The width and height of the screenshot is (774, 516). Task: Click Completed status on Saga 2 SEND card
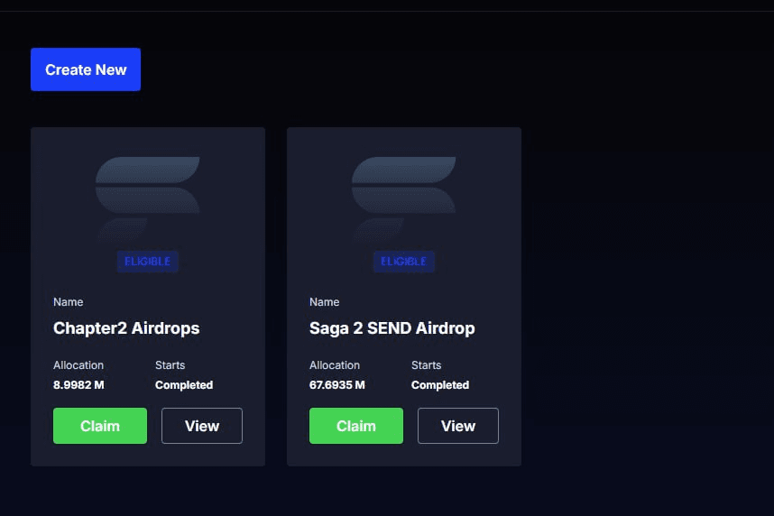point(440,385)
